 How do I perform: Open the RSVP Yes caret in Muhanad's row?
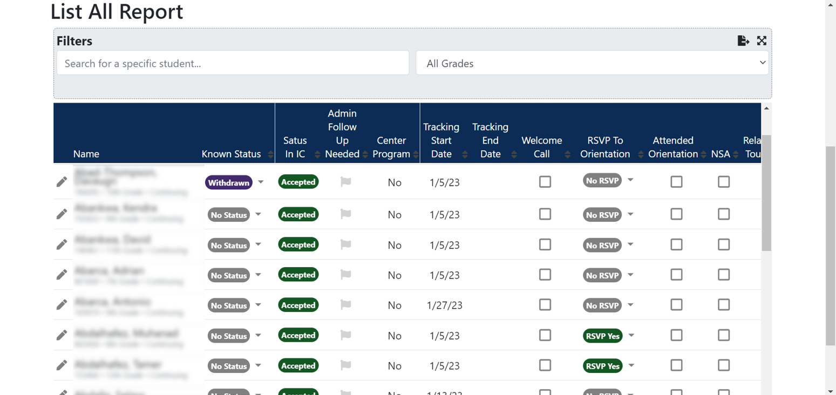[631, 335]
